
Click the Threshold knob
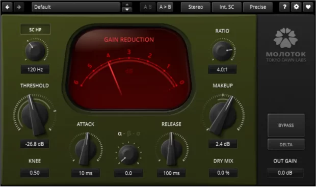pos(35,116)
